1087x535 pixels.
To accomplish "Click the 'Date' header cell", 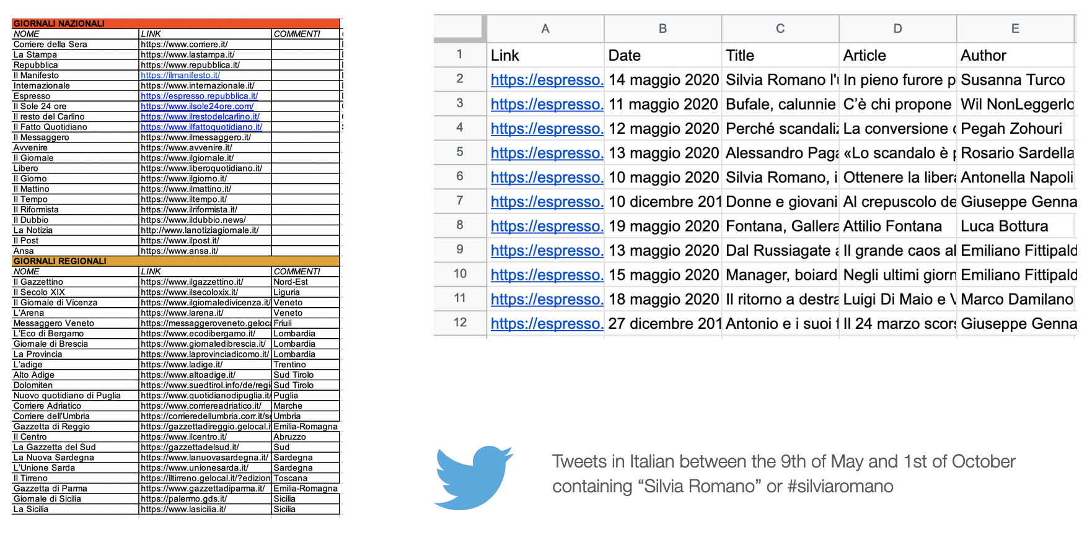I will (x=663, y=55).
